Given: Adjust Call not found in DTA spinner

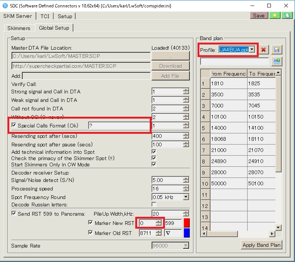Looking at the screenshot, I should (x=186, y=109).
